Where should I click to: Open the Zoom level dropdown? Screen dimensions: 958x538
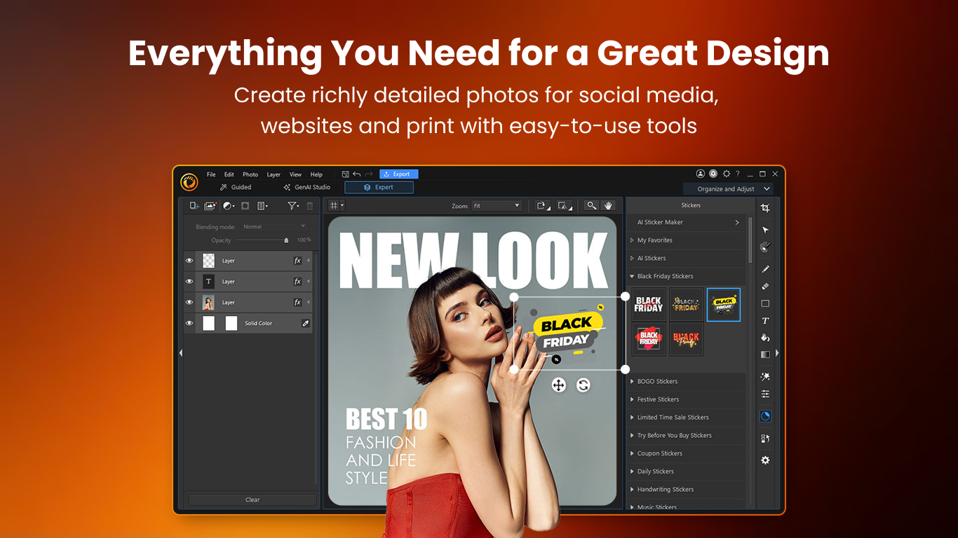pos(497,206)
